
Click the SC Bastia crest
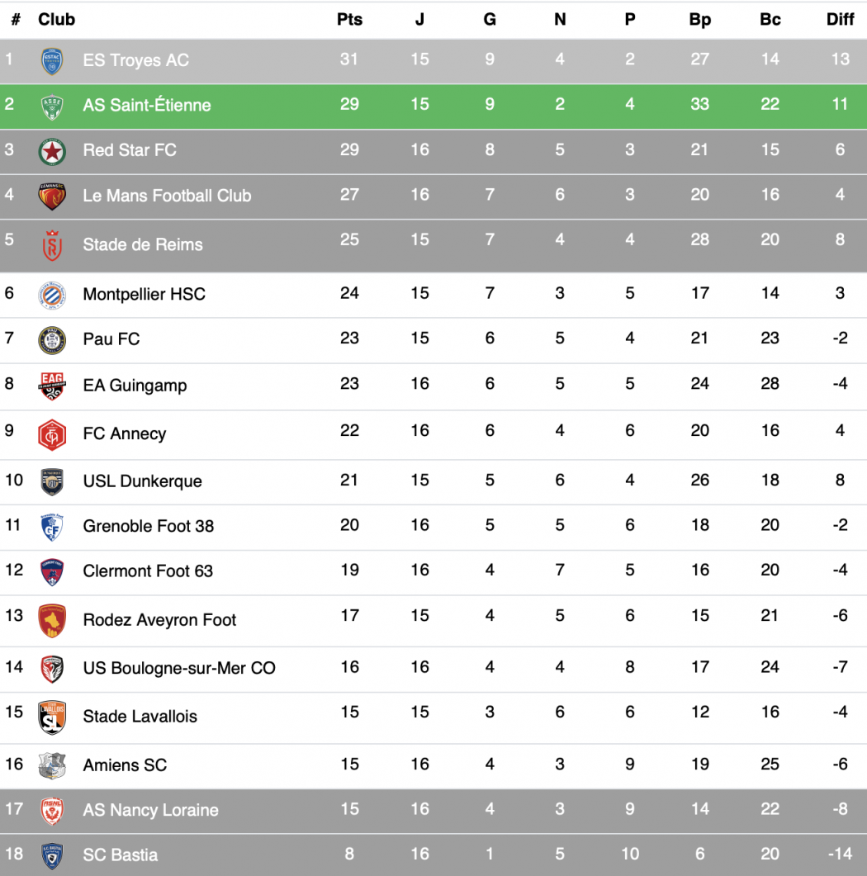point(52,856)
